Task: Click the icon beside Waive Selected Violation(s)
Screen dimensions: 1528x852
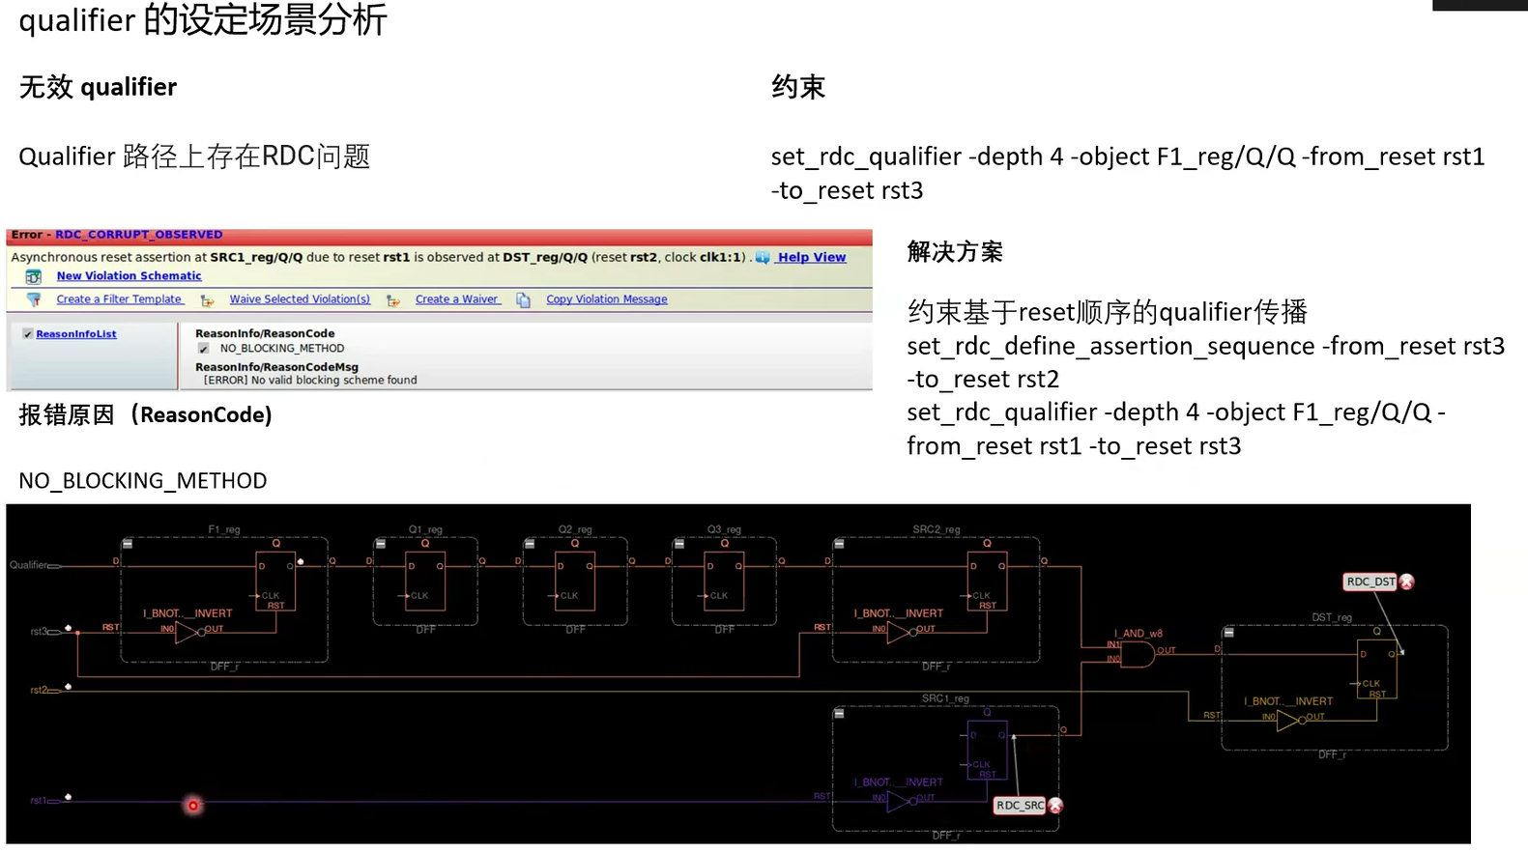Action: (207, 300)
